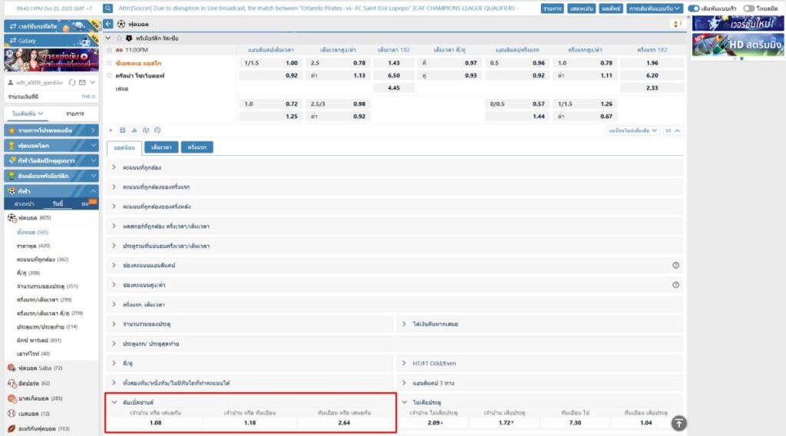Open the envelope messages icon in account panel

click(x=82, y=82)
